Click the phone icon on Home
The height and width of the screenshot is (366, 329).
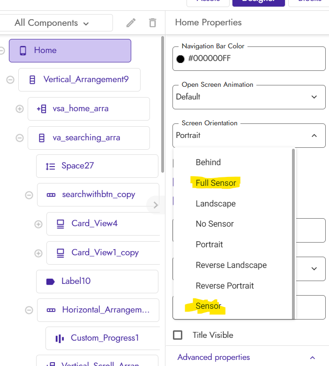pos(23,51)
